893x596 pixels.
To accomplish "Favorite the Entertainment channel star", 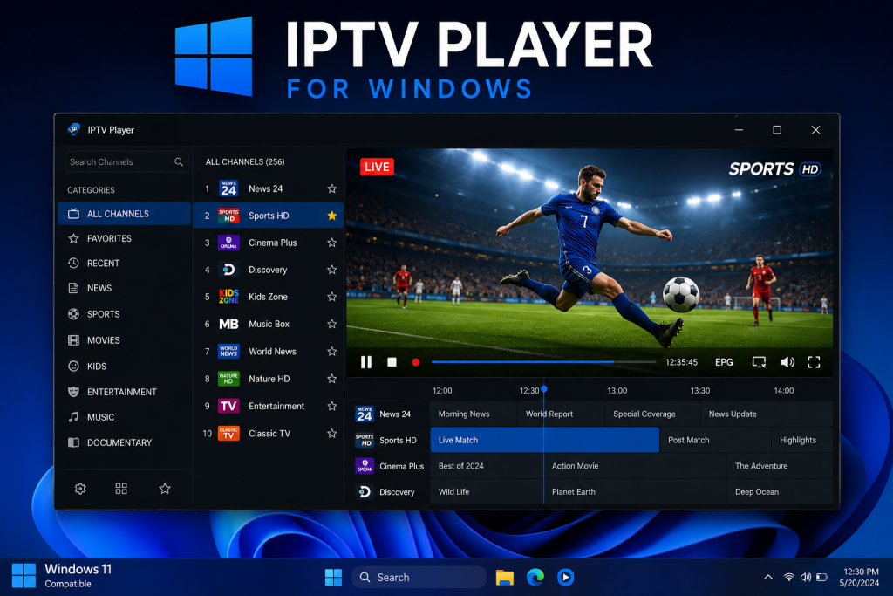I will 332,406.
